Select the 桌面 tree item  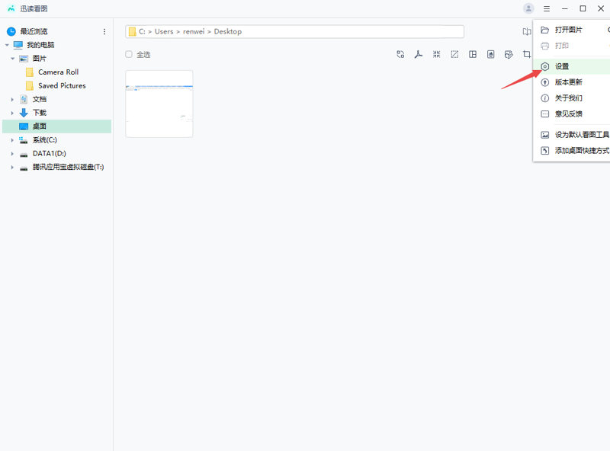coord(56,126)
